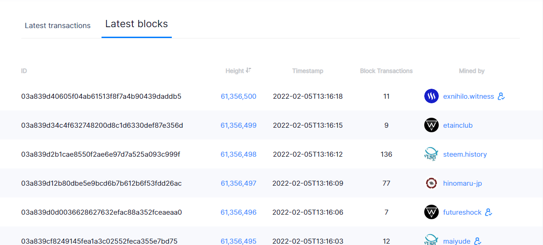Viewport: 543px width, 245px height.
Task: Click the etainclub avatar icon
Action: (x=431, y=125)
